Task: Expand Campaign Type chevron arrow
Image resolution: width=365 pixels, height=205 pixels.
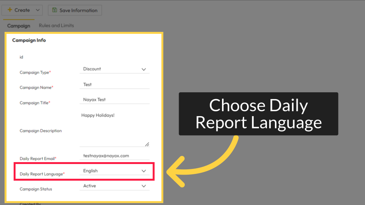Action: [x=144, y=69]
